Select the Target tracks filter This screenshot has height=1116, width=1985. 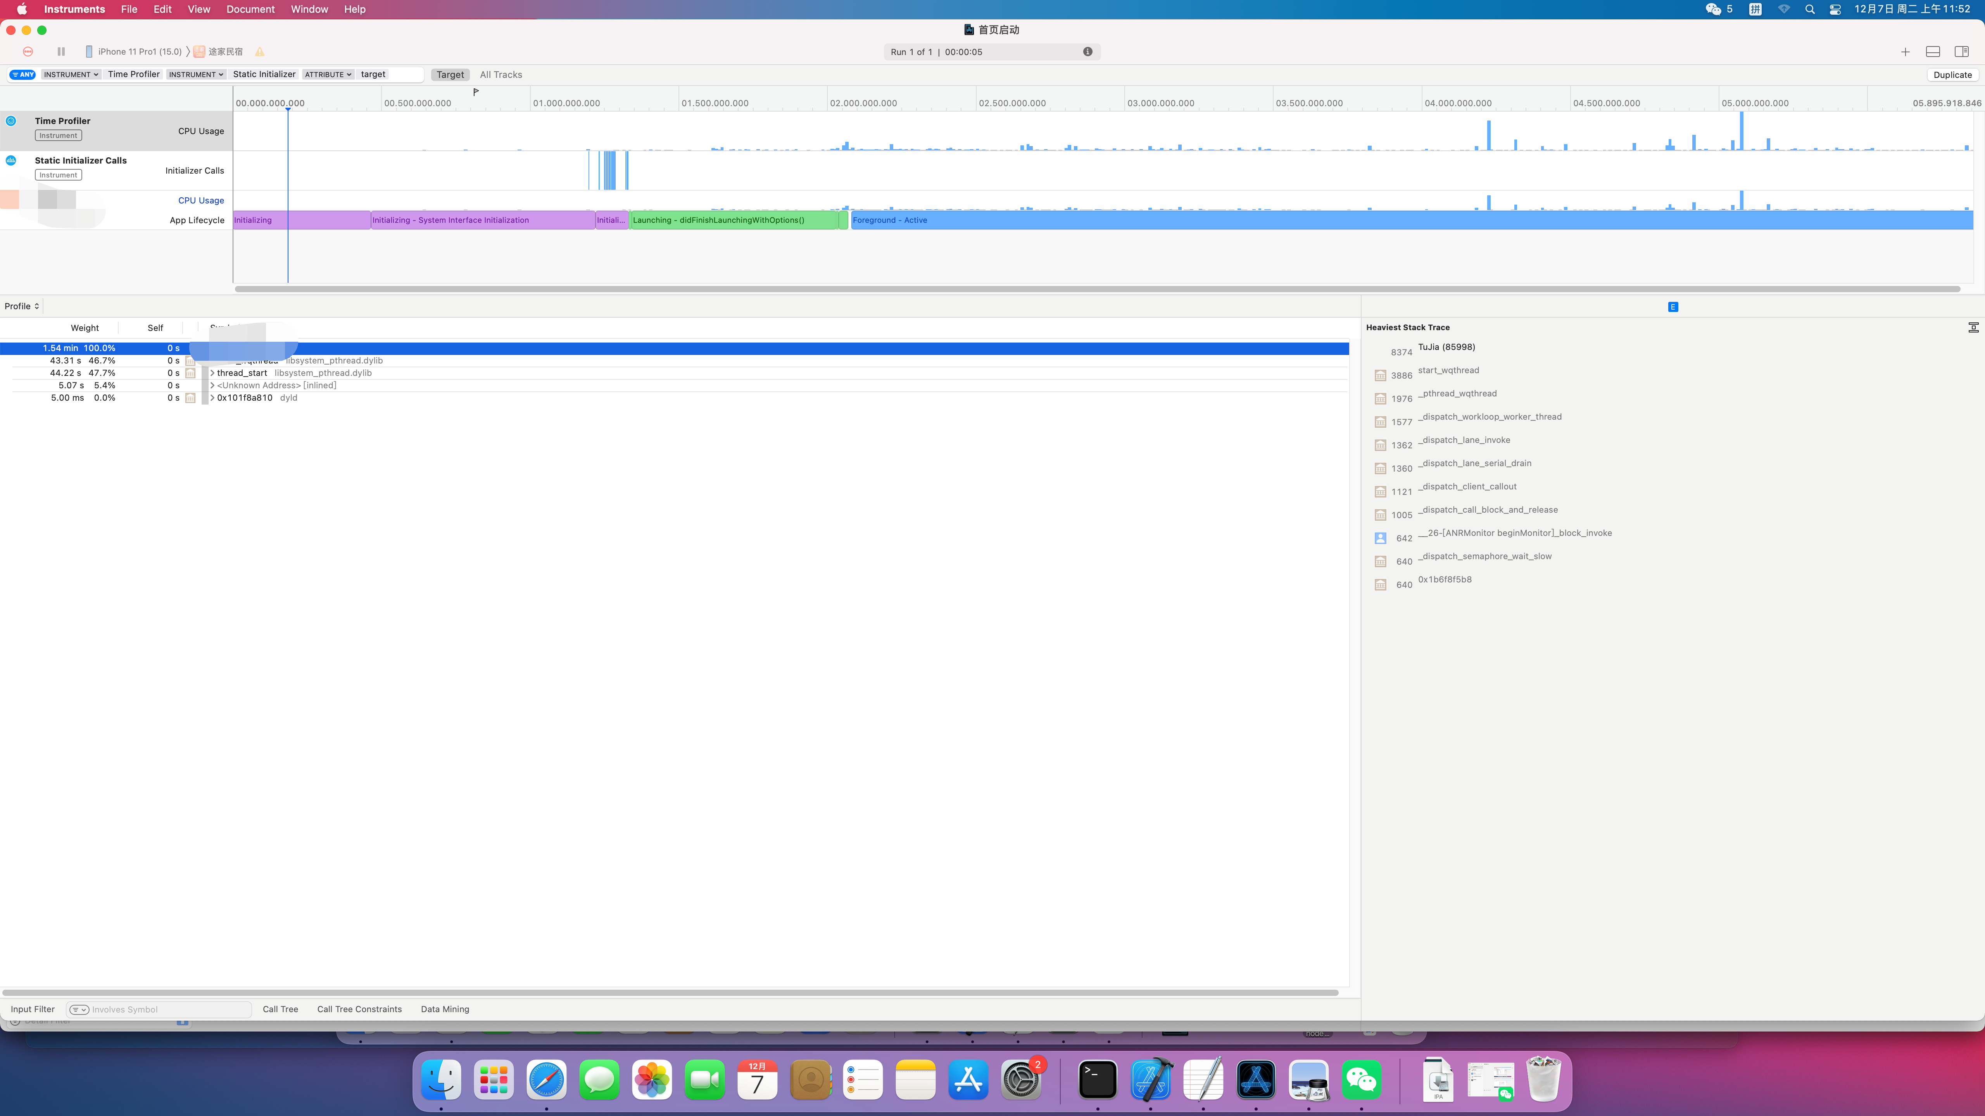tap(450, 75)
